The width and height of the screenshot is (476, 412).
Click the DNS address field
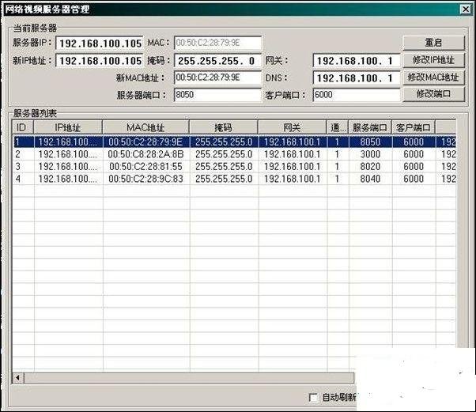click(x=355, y=77)
